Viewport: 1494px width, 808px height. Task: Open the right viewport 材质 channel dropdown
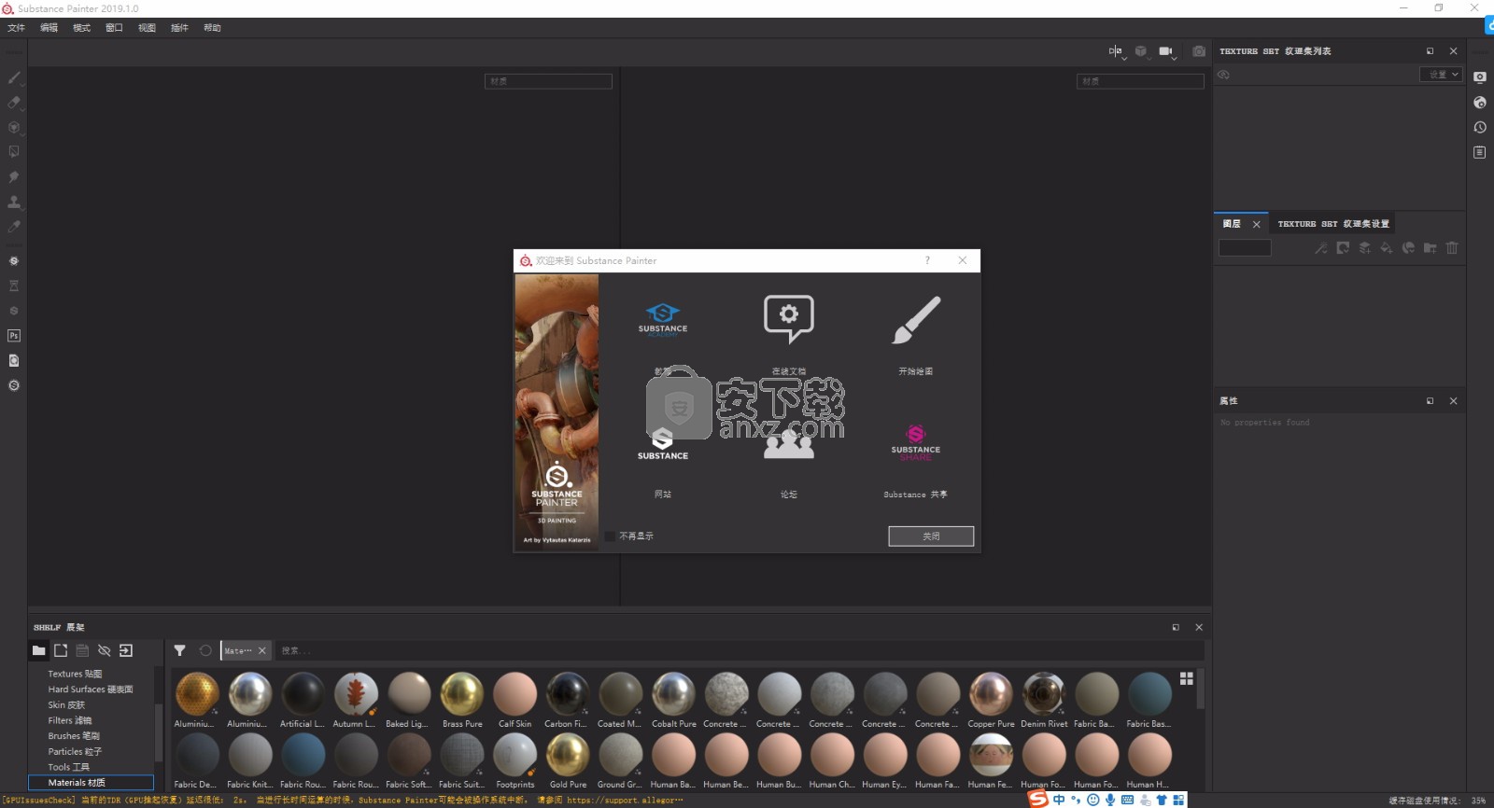[1140, 81]
